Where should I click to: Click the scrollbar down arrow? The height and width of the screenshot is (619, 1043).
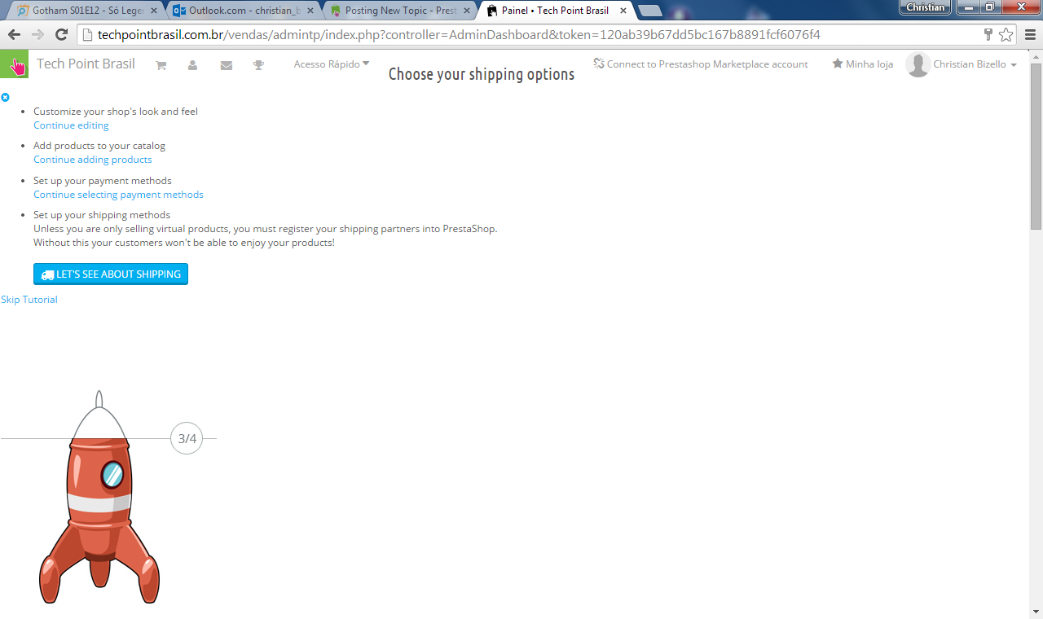1036,612
